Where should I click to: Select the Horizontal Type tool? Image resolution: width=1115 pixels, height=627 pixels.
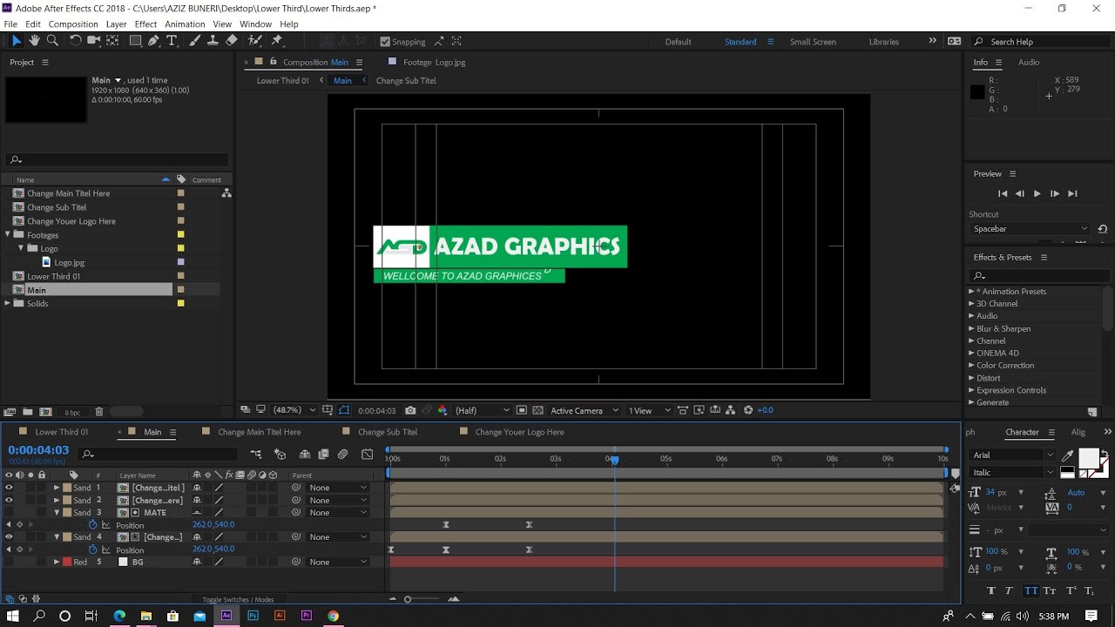pos(172,41)
